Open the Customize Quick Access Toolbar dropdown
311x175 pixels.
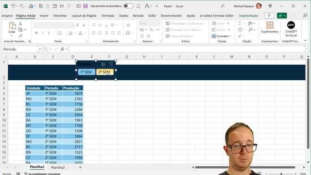156,6
